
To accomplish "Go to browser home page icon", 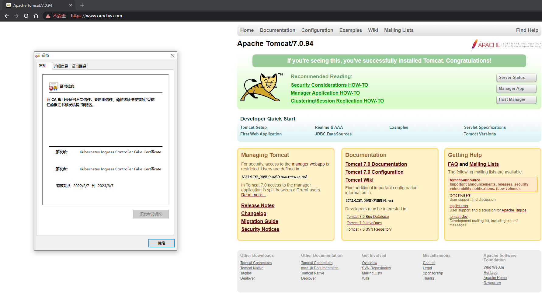I will [36, 16].
